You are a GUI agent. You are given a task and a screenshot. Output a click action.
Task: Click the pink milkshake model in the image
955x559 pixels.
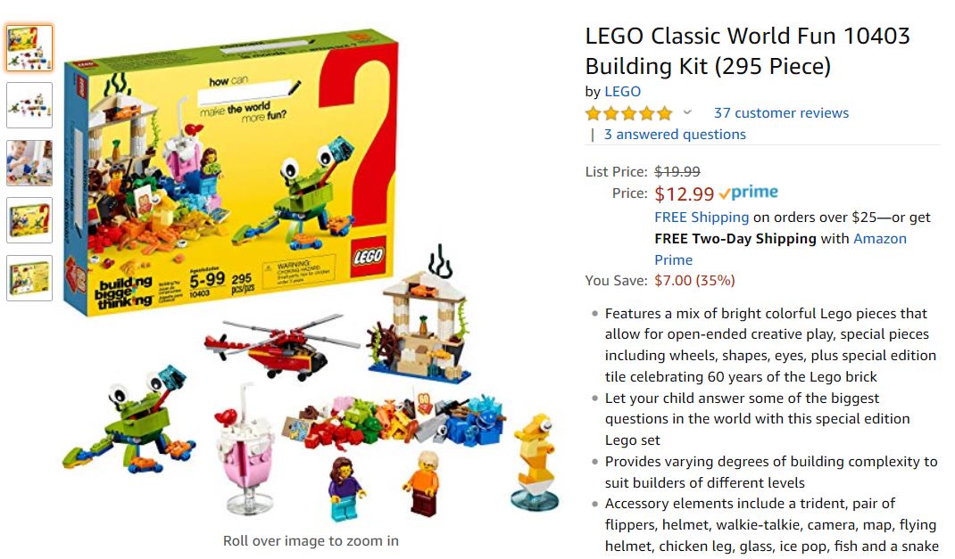click(245, 450)
